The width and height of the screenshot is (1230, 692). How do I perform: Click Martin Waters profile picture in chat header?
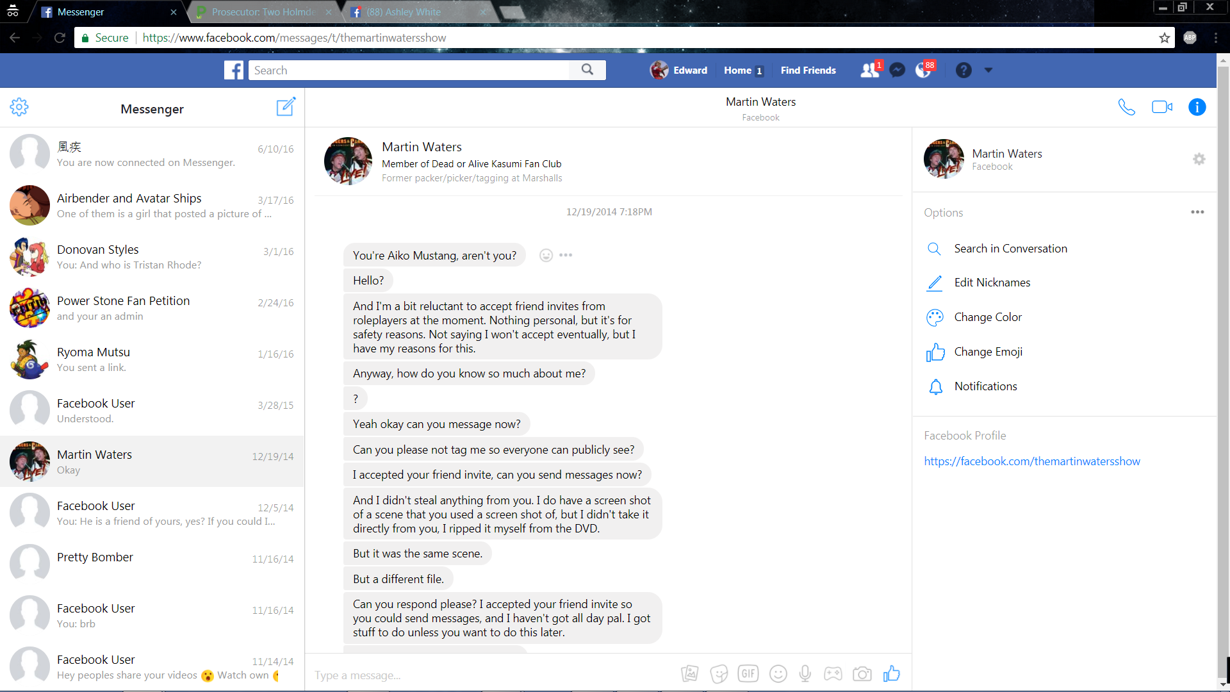coord(348,161)
